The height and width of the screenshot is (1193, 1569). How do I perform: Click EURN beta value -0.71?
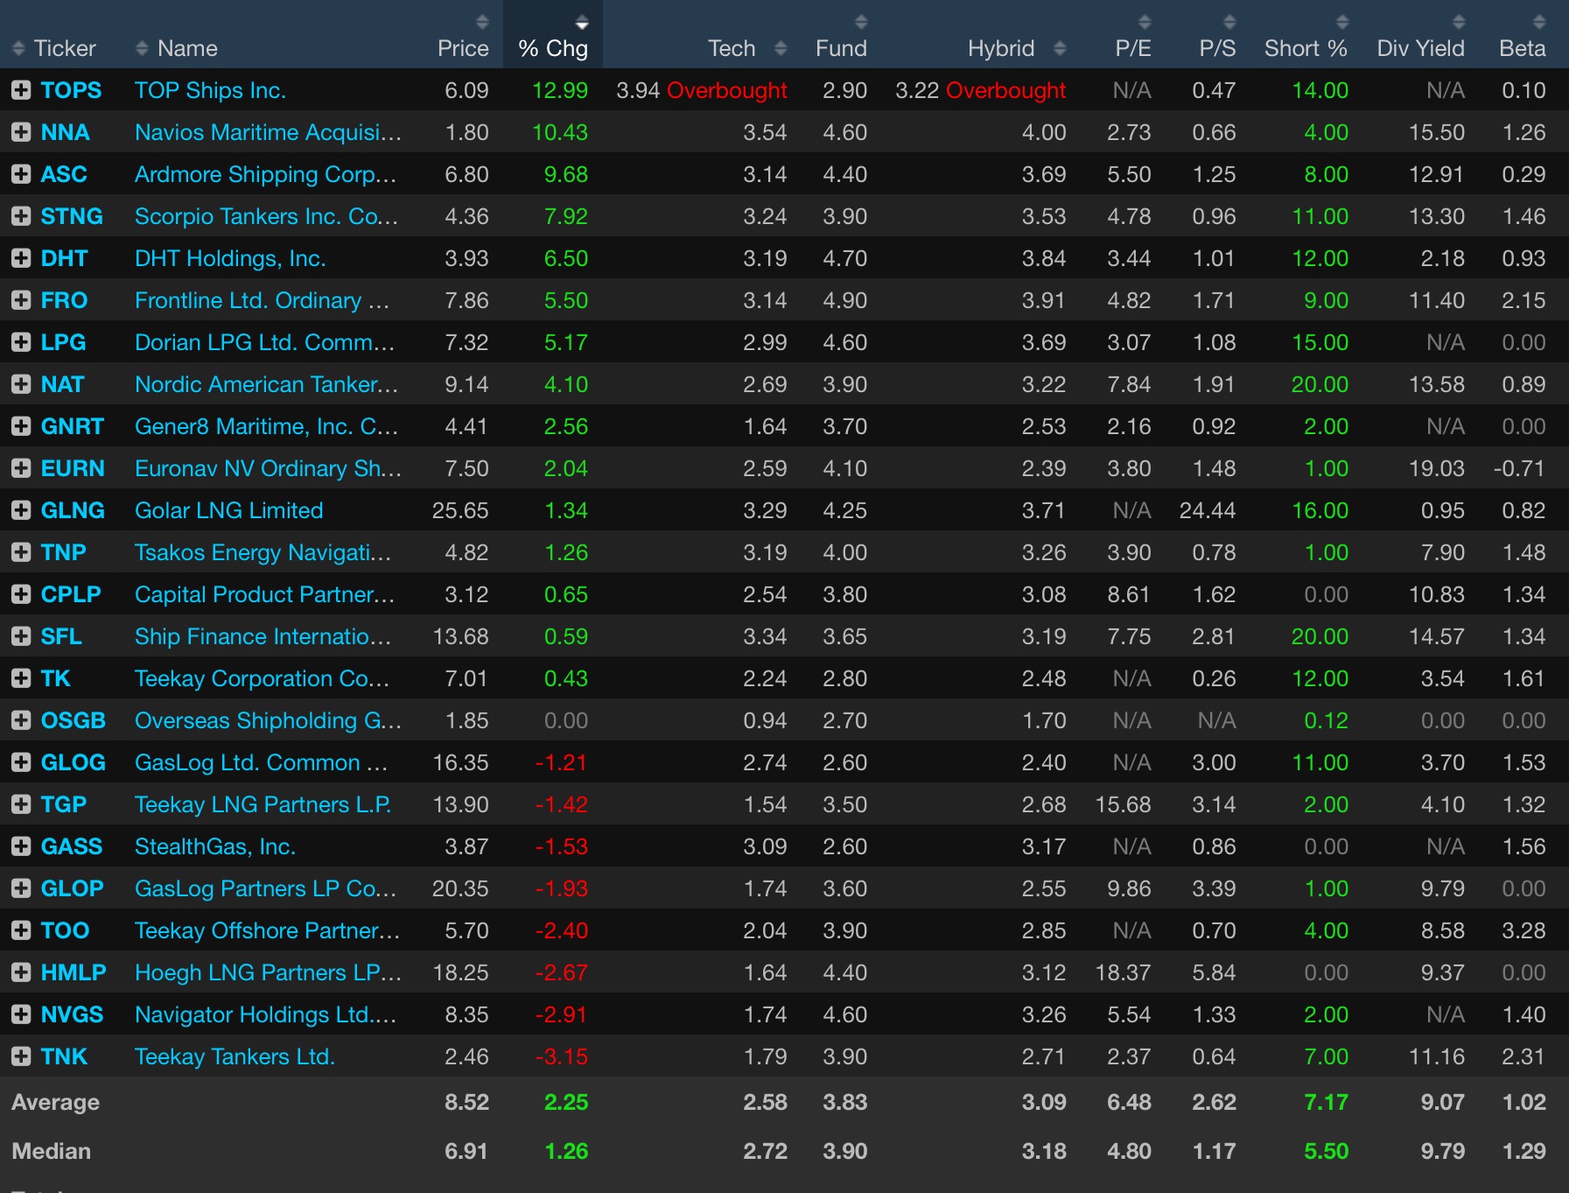point(1519,468)
